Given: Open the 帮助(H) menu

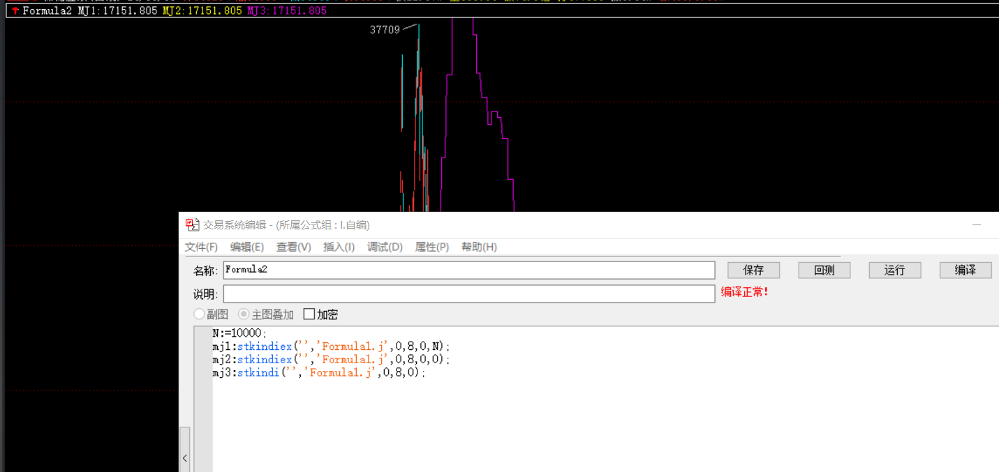Looking at the screenshot, I should click(479, 247).
